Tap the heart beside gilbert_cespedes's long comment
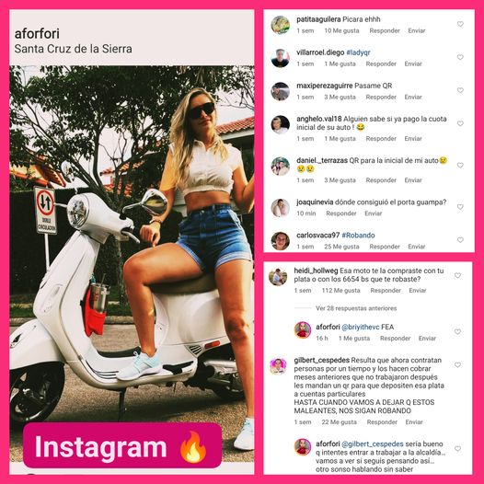The width and height of the screenshot is (484, 484). tap(457, 365)
